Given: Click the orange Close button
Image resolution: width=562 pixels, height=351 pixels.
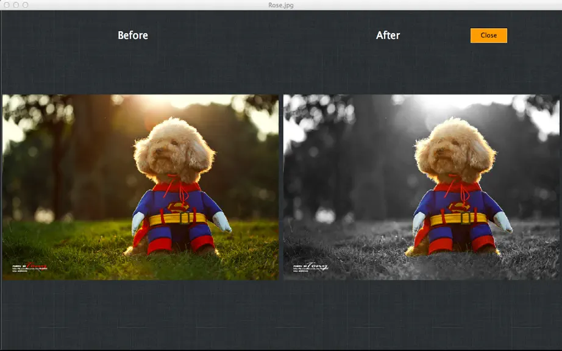Looking at the screenshot, I should pyautogui.click(x=488, y=35).
